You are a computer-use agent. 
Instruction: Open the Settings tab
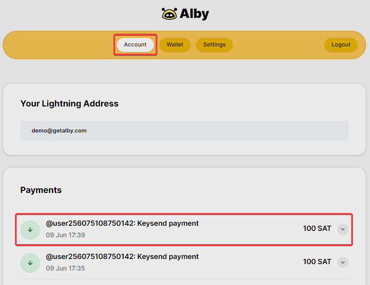[214, 45]
